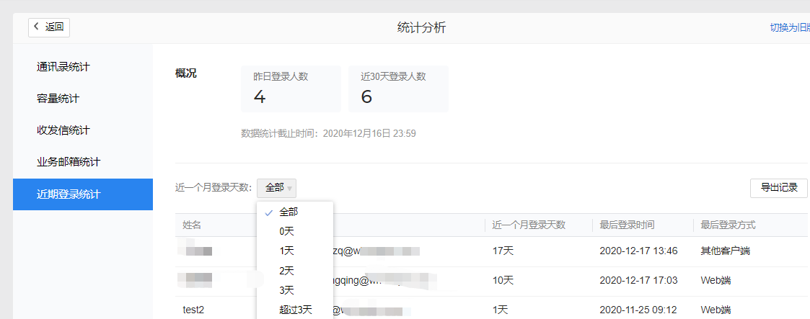Click the 最后登录时间 column header

point(627,225)
